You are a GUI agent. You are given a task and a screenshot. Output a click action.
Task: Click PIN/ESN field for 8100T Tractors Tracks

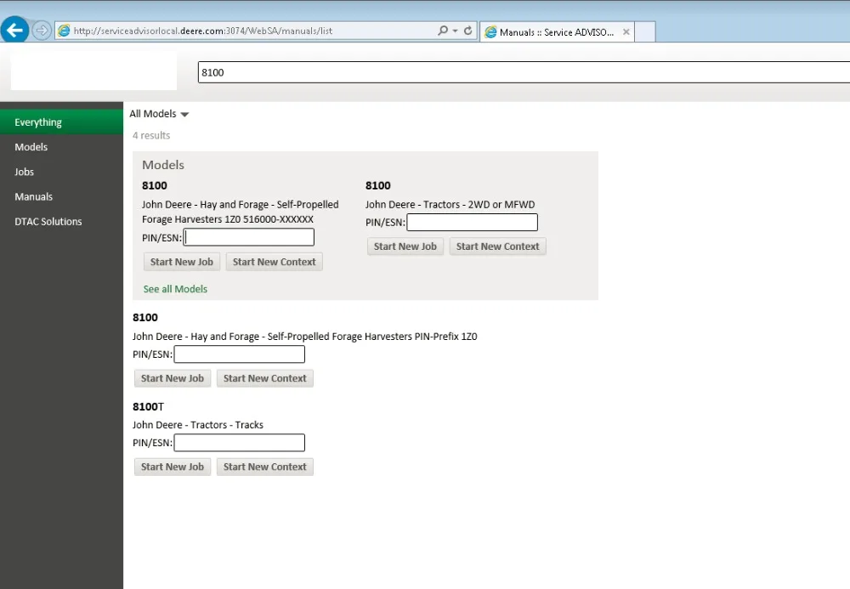(239, 443)
